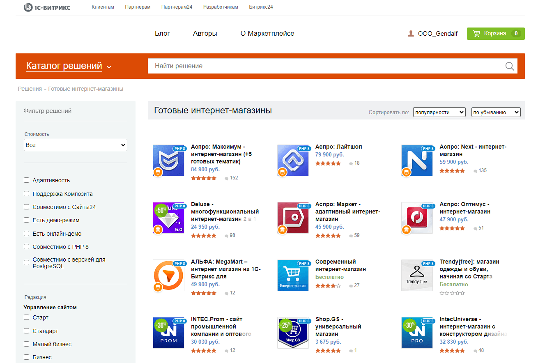Open the Авторы navigation item
Screen dimensions: 538x363
(205, 34)
